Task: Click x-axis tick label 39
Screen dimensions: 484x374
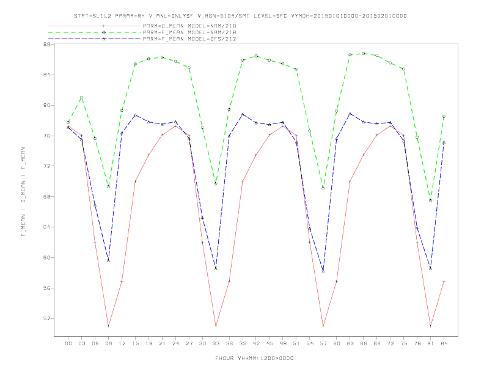Action: pos(243,343)
